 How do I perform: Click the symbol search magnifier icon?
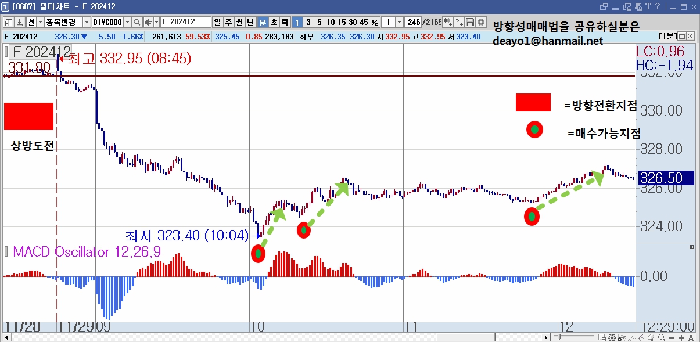137,22
